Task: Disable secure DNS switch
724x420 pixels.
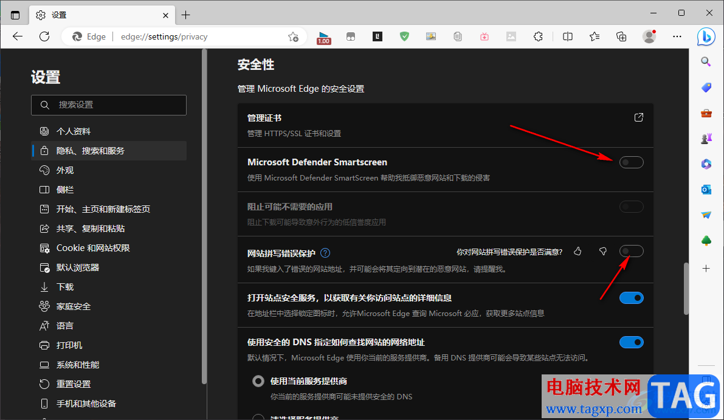Action: [x=631, y=342]
